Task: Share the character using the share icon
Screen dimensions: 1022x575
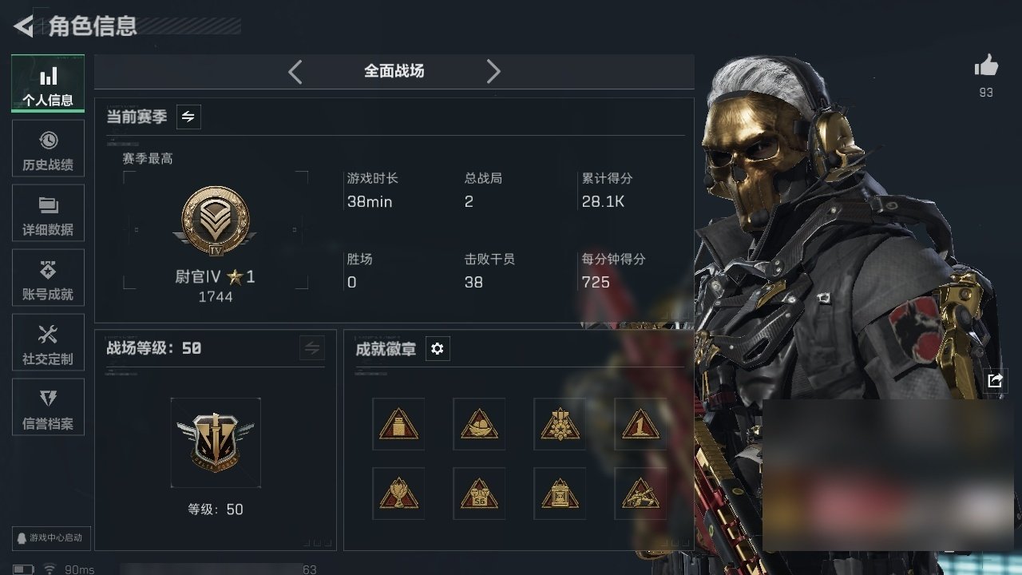Action: 995,381
